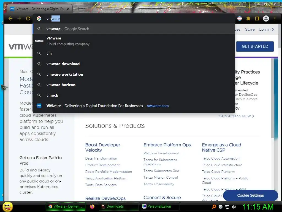This screenshot has width=282, height=212.
Task: Open Firefox from the taskbar icon
Action: (x=92, y=206)
